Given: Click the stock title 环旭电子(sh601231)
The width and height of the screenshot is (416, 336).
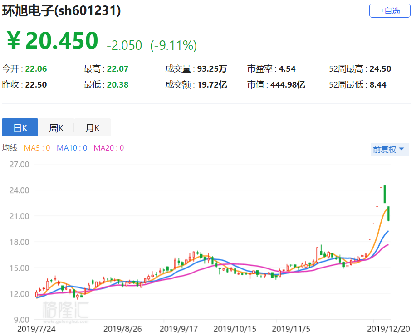Looking at the screenshot, I should 61,10.
